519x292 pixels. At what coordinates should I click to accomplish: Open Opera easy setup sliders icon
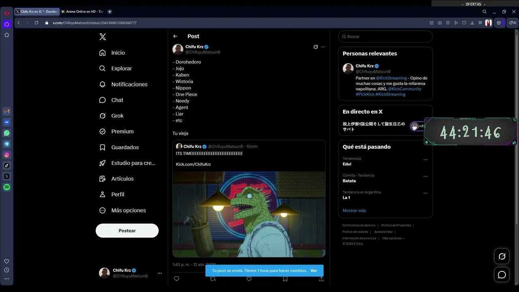tap(480, 23)
